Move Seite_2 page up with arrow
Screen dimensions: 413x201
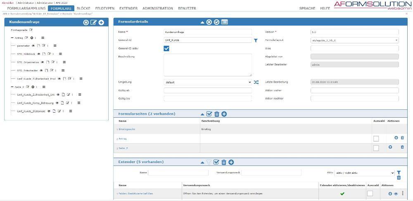pos(390,147)
